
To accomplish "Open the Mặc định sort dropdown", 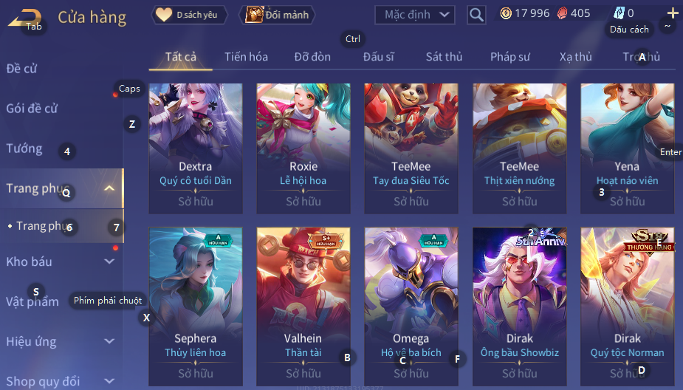I will point(415,15).
